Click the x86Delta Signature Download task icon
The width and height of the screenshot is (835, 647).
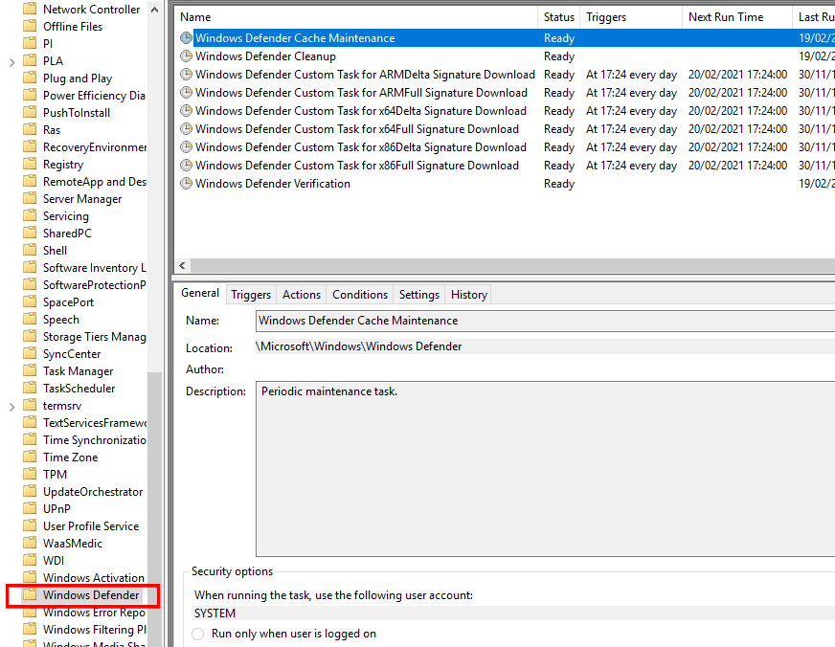186,146
